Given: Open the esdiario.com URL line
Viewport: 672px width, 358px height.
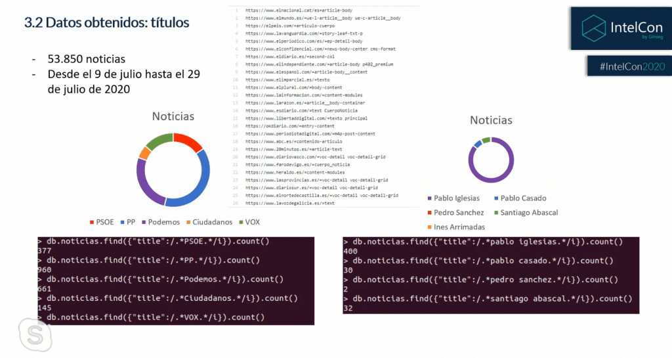Looking at the screenshot, I should point(301,110).
